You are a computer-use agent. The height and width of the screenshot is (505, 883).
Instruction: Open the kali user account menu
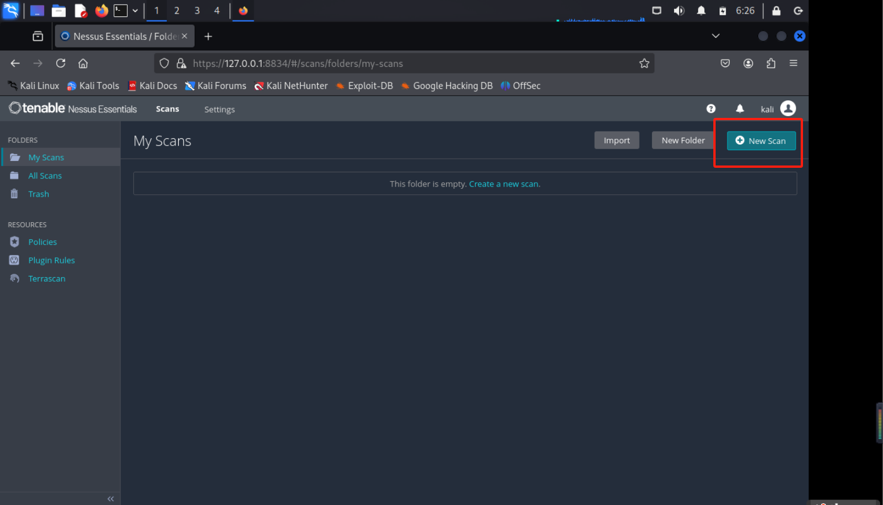point(778,108)
